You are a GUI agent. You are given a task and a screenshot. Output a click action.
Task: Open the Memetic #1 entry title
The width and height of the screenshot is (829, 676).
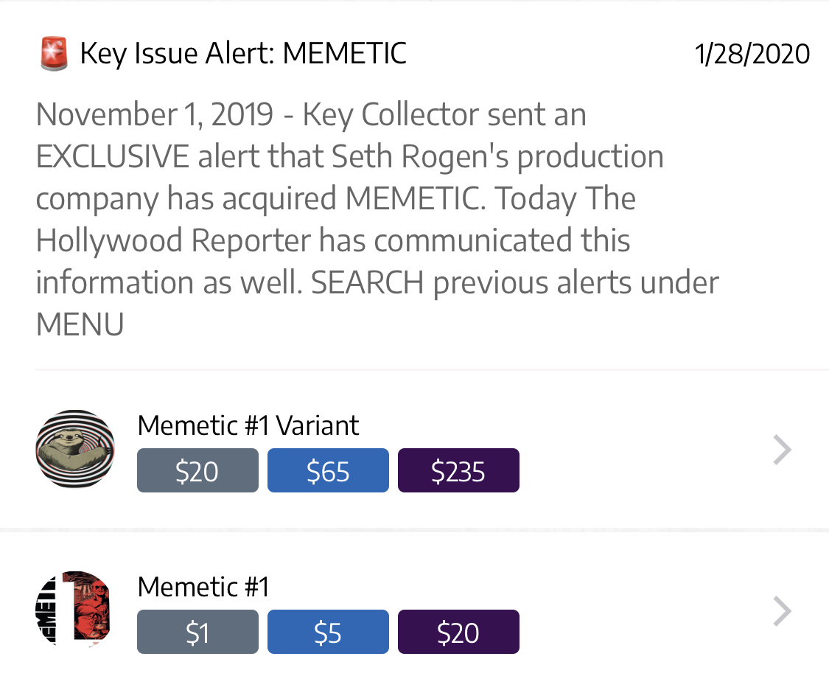tap(203, 587)
